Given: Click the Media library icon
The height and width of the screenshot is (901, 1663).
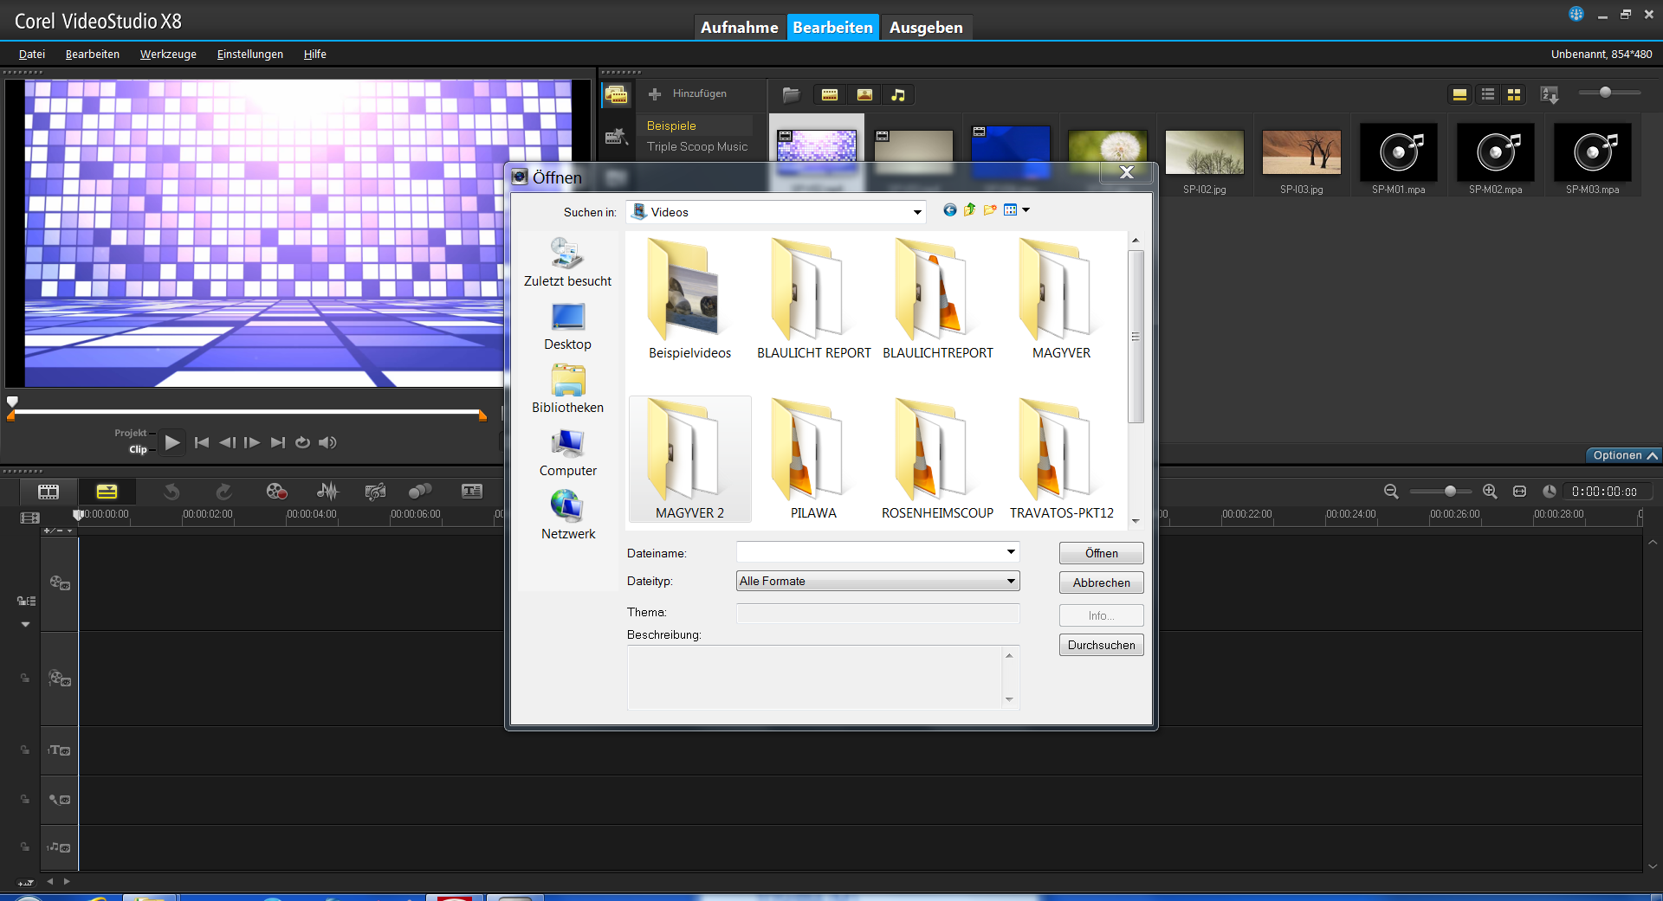Looking at the screenshot, I should point(617,94).
